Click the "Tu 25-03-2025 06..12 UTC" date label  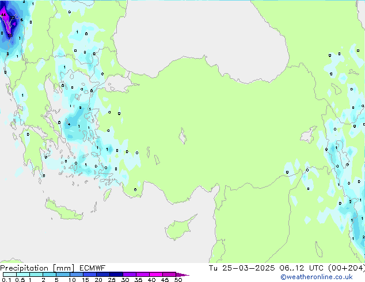pyautogui.click(x=266, y=268)
